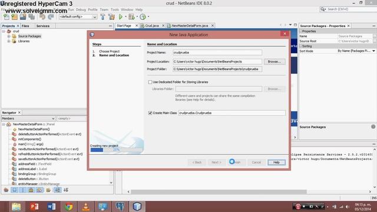Run the project with green arrow

pos(121,17)
